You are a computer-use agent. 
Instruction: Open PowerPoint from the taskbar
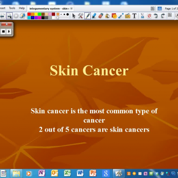click(93, 173)
